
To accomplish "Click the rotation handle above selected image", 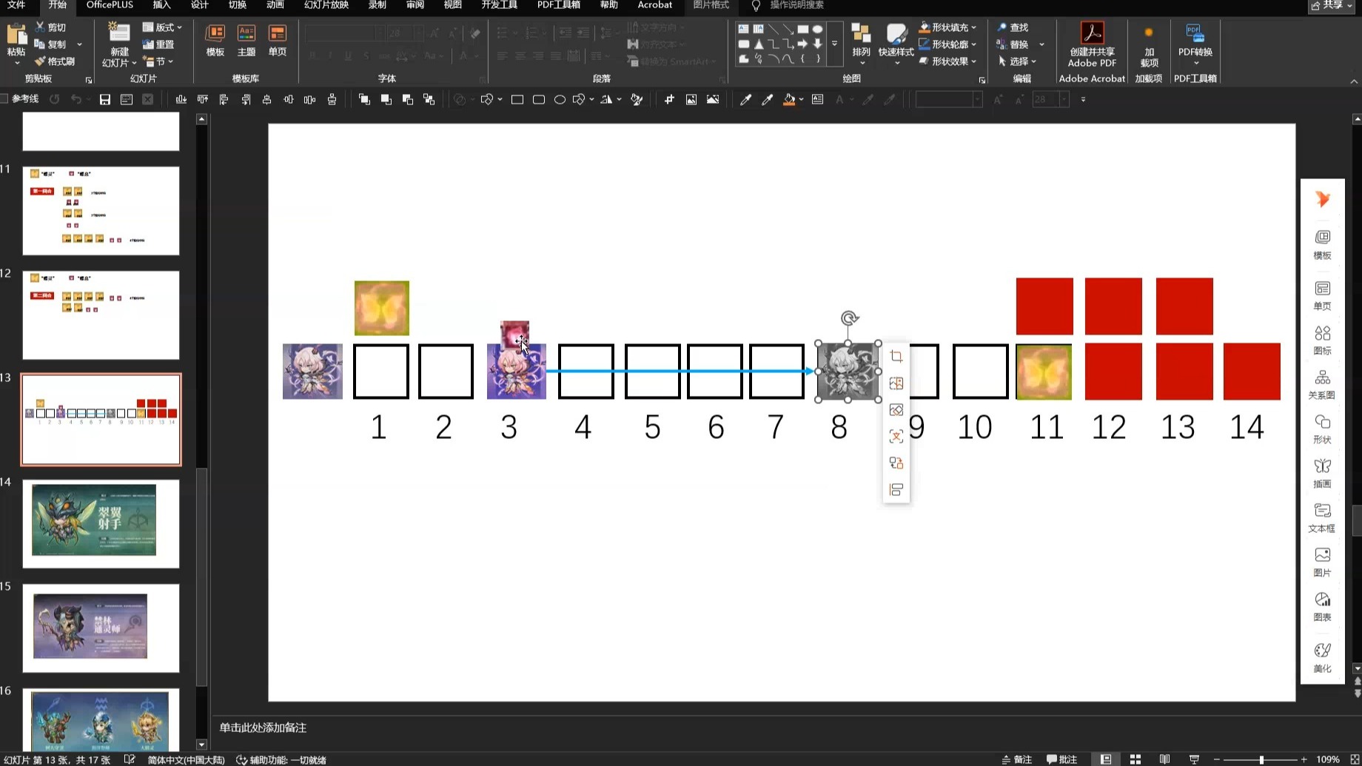I will [849, 318].
